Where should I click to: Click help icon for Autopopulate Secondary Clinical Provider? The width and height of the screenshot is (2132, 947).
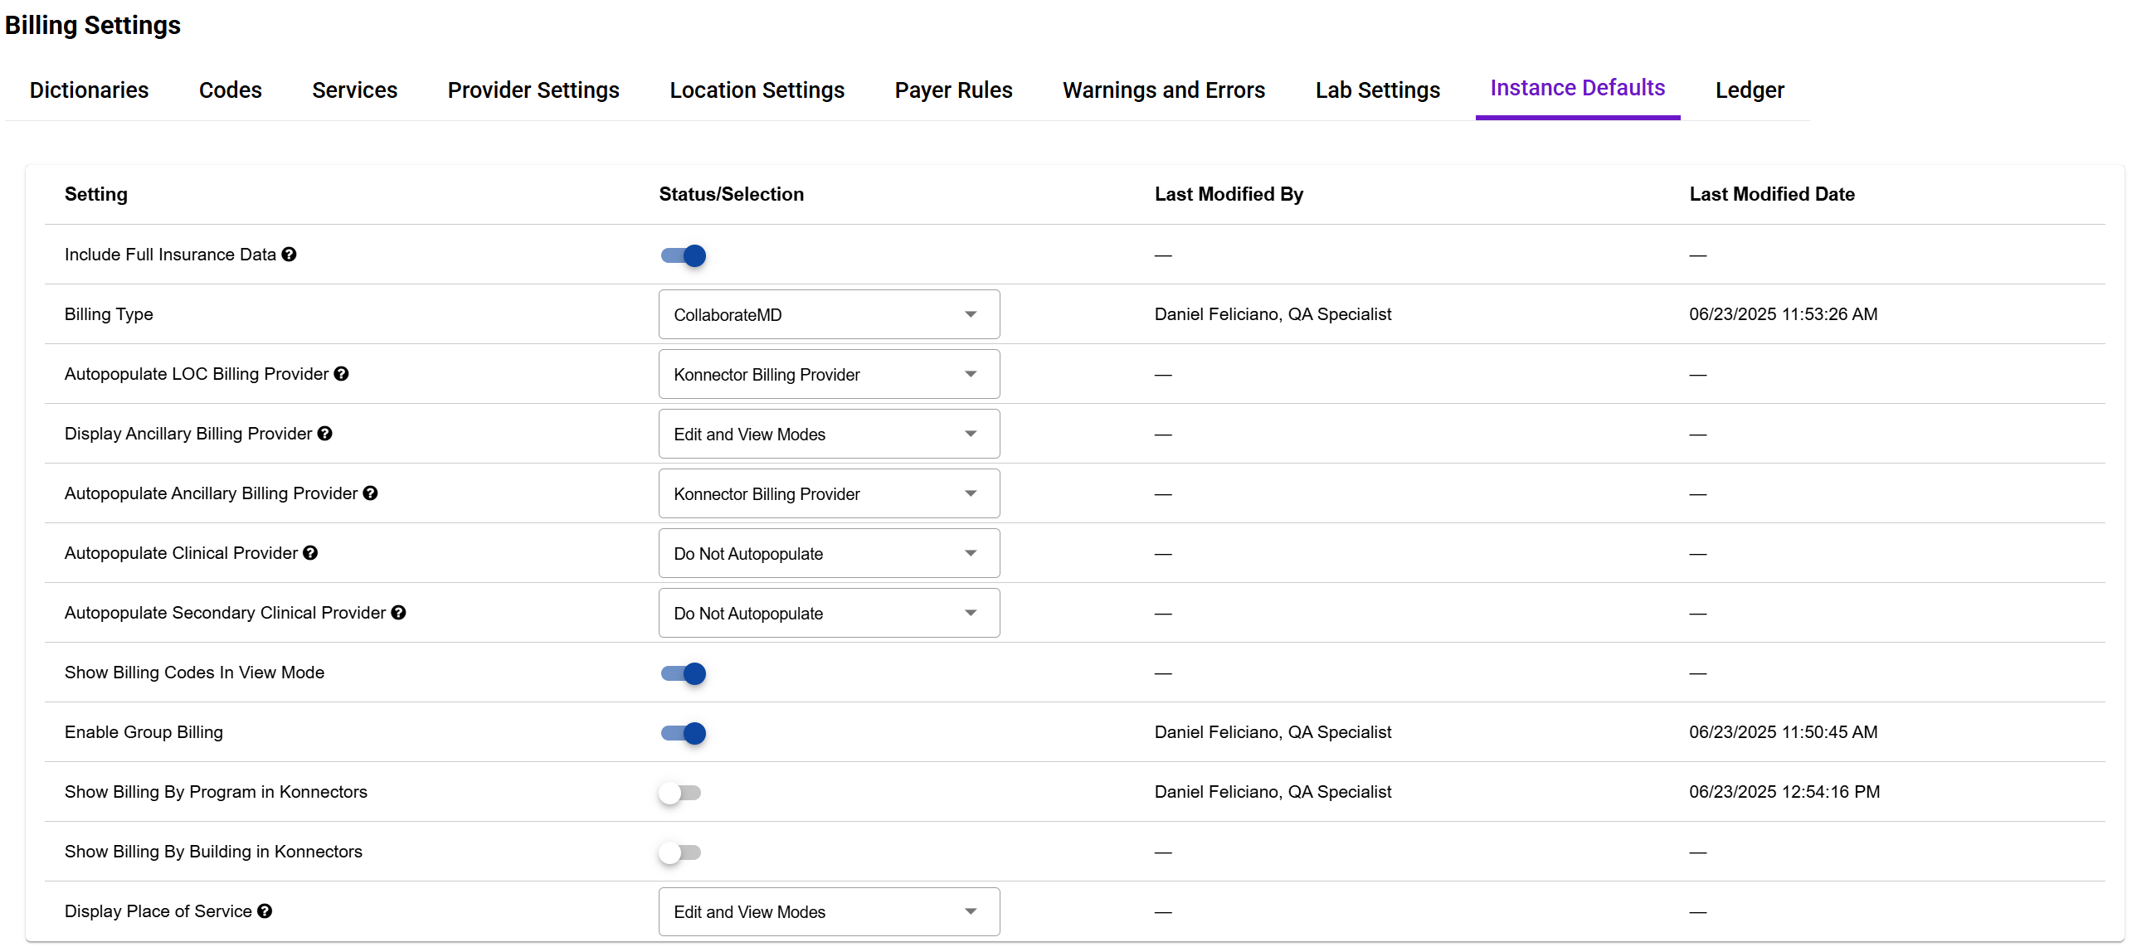tap(398, 613)
